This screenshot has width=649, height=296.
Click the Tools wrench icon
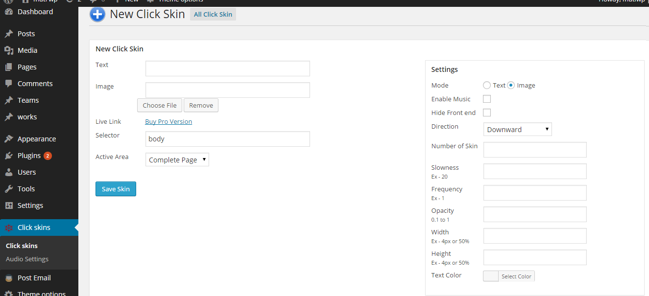click(8, 189)
